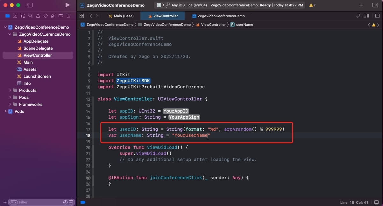Switch to Main (Base) tab
Viewport: 383px width, 206px height.
121,16
